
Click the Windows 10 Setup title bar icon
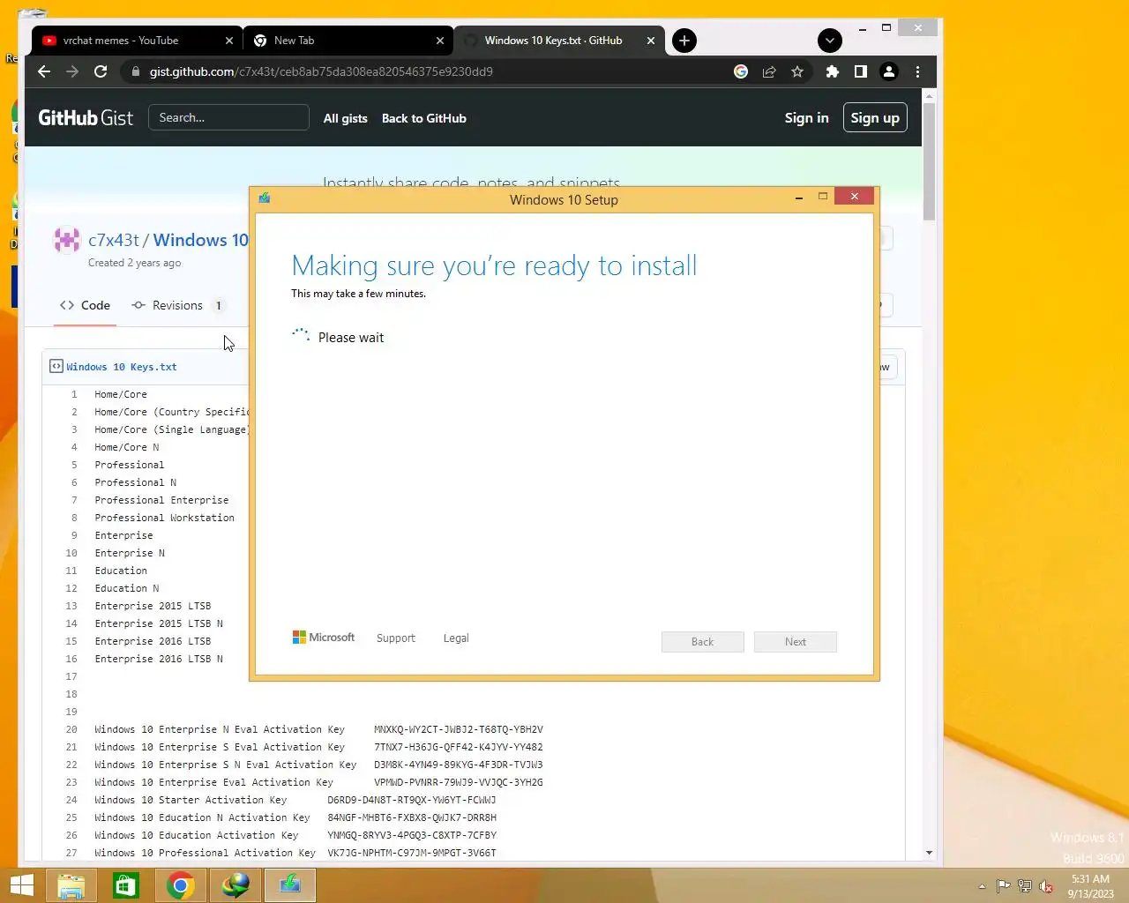click(x=265, y=198)
